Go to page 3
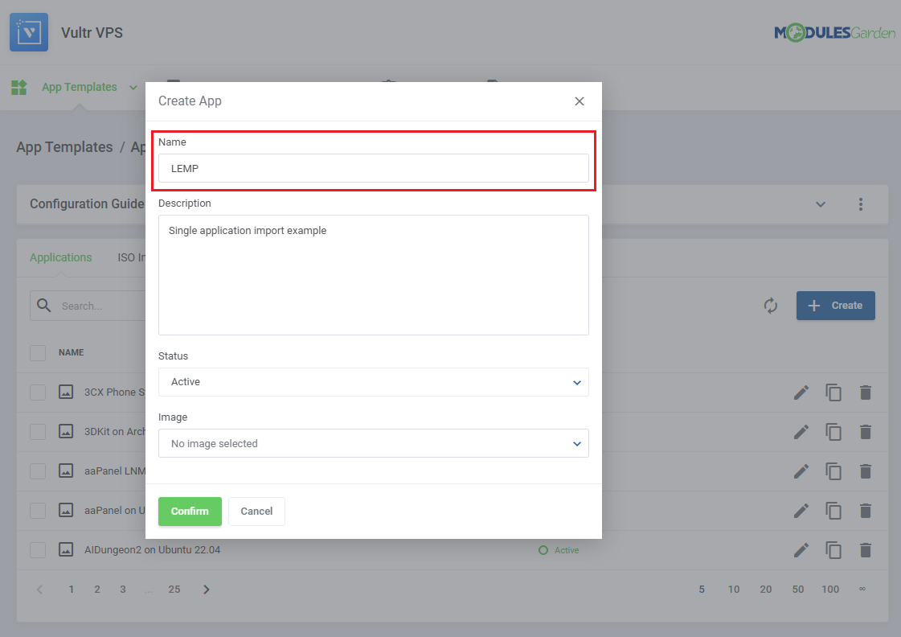 (123, 590)
